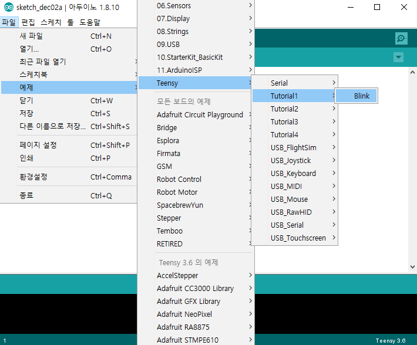Viewport: 417px width, 345px height.
Task: Click the editor scrollbar up arrow
Action: tap(412, 72)
